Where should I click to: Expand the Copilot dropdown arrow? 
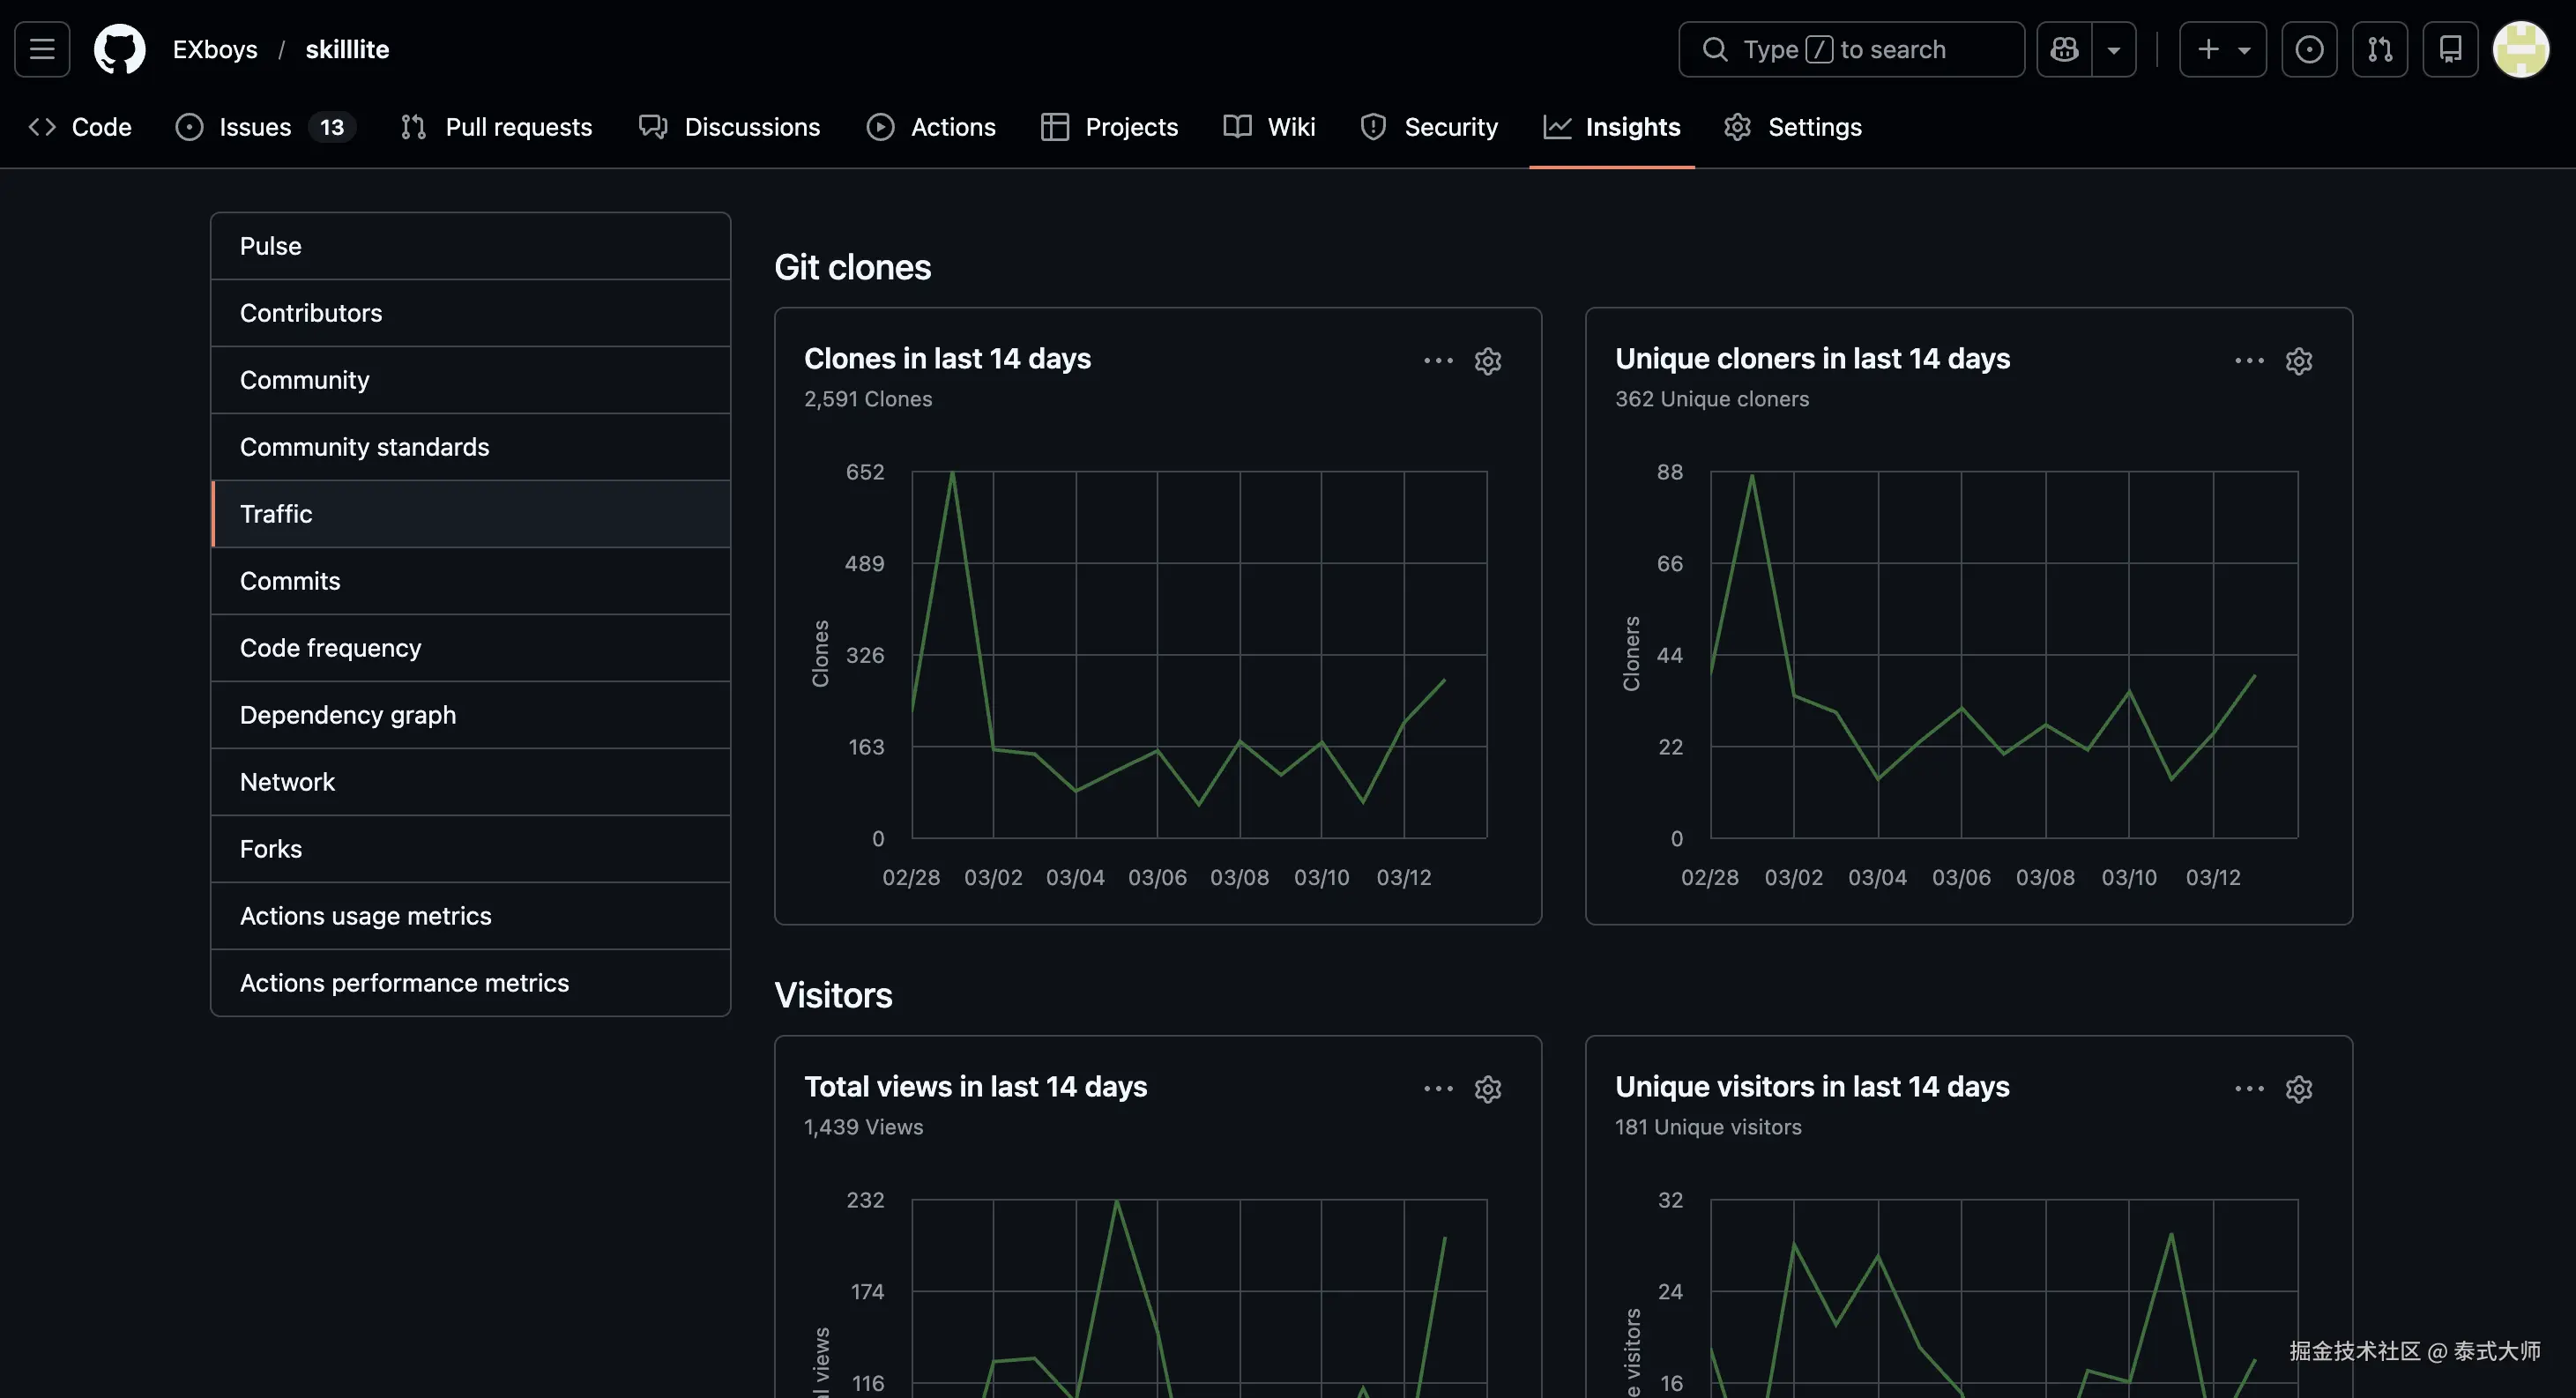pyautogui.click(x=2114, y=49)
